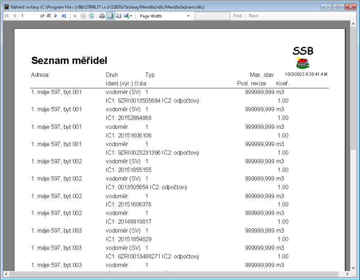Click the Refresh report icon
Viewport: 360px width, 280px height.
[91, 16]
